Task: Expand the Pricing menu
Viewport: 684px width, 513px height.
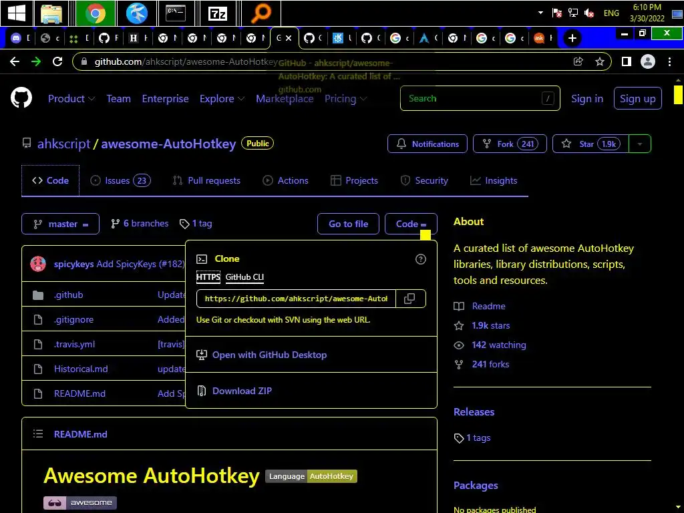Action: [345, 99]
